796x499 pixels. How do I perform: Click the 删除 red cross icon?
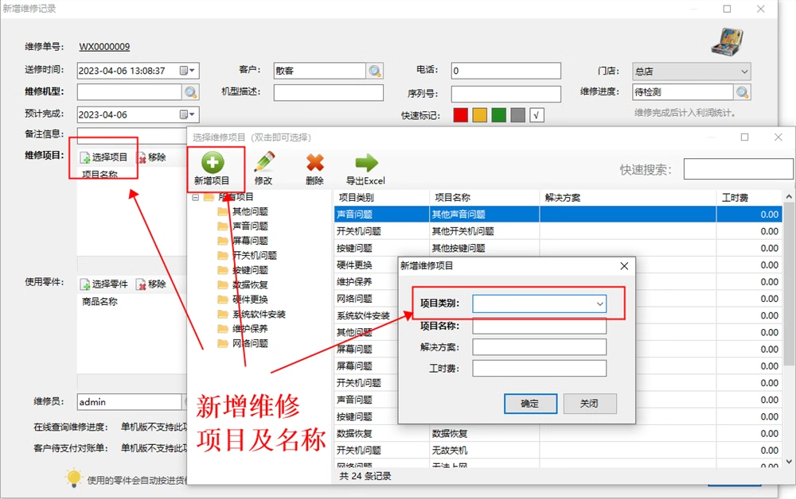click(x=314, y=163)
